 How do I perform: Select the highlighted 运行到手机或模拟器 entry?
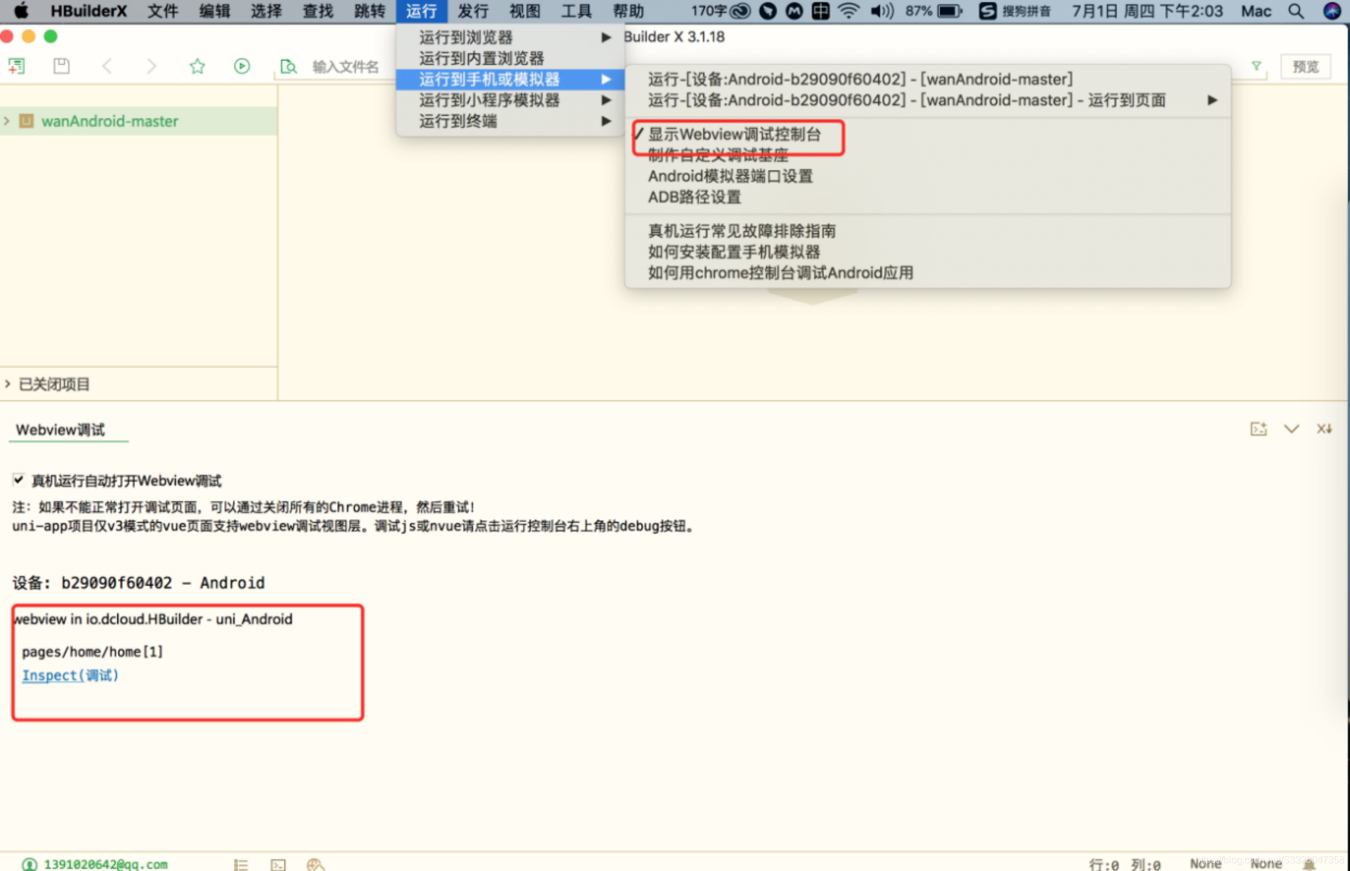coord(510,79)
